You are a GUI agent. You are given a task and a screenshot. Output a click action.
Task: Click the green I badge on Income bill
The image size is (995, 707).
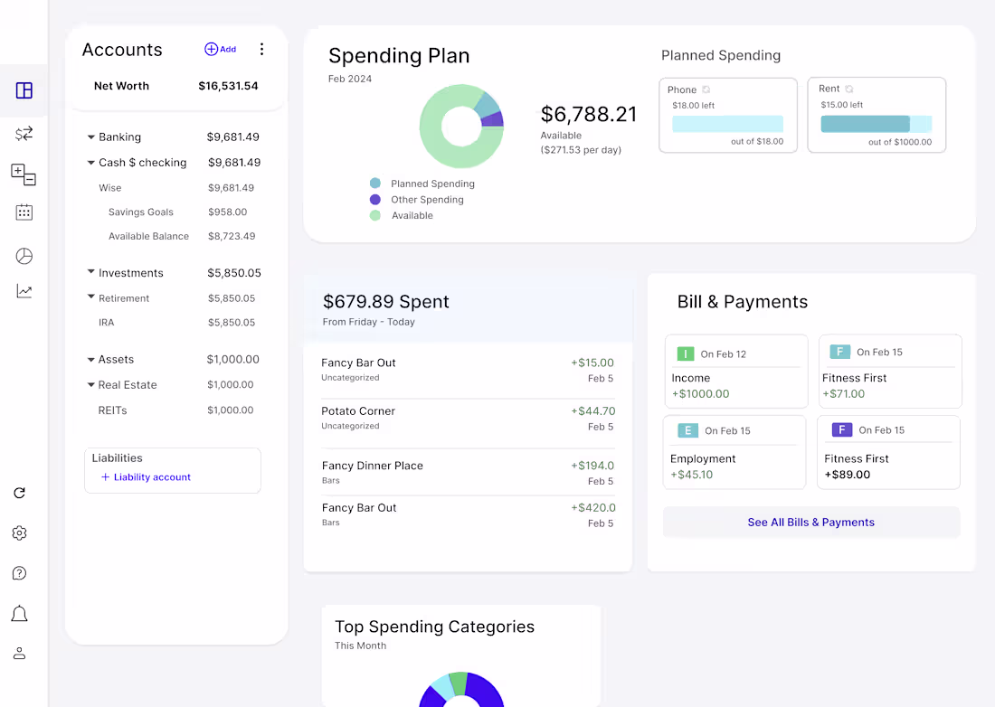click(x=686, y=353)
